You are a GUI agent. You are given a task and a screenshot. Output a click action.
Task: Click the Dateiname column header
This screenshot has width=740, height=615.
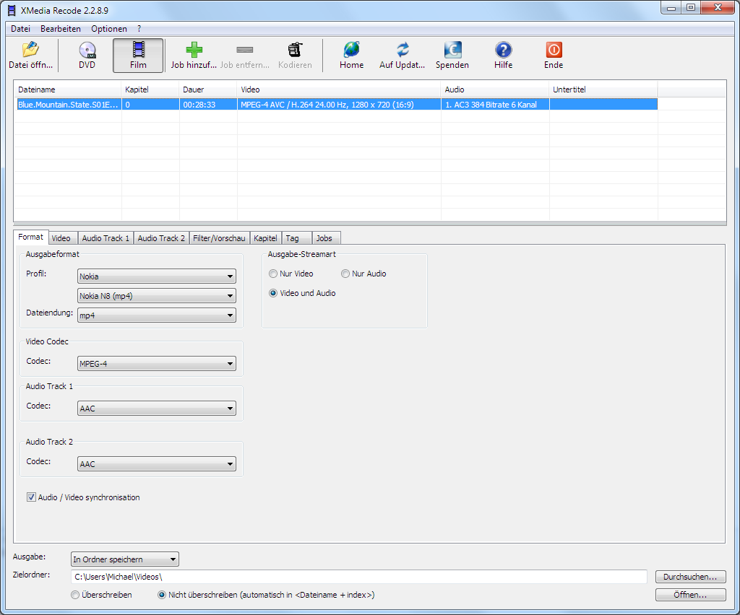coord(68,90)
